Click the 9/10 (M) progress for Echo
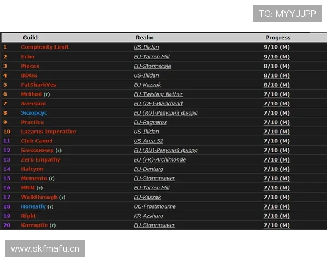Image resolution: width=327 pixels, height=262 pixels. (x=276, y=57)
